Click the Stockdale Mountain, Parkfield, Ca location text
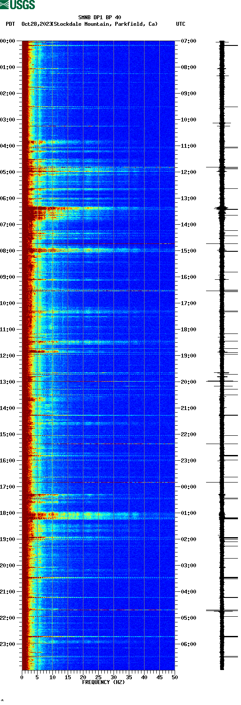The height and width of the screenshot is (705, 241). point(105,24)
